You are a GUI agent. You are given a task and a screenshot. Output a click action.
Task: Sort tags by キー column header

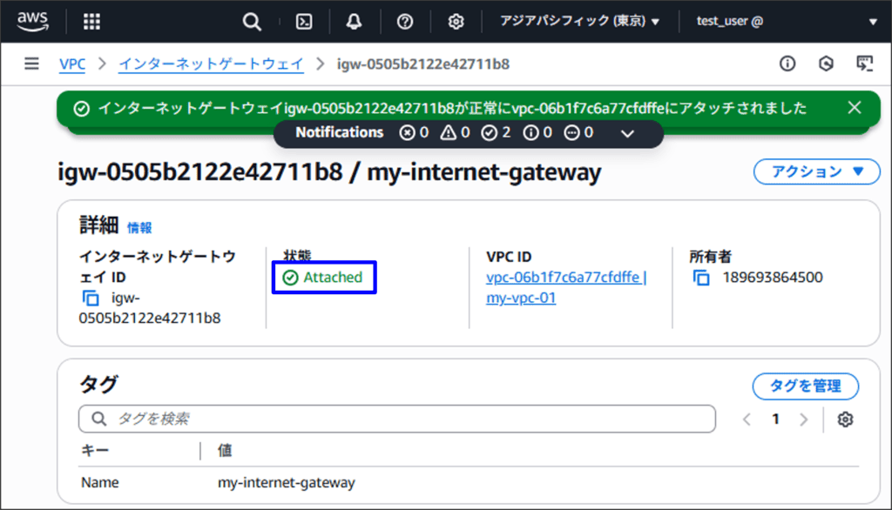[x=95, y=451]
